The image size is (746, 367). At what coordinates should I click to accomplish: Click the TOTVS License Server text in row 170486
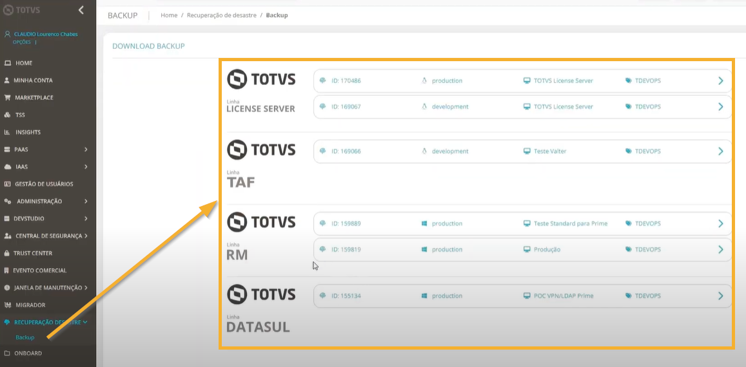pos(564,81)
